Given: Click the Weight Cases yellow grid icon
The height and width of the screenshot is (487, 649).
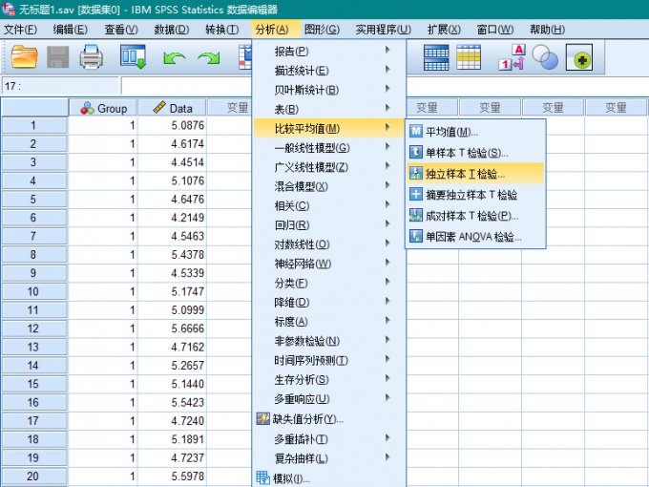Looking at the screenshot, I should tap(469, 57).
